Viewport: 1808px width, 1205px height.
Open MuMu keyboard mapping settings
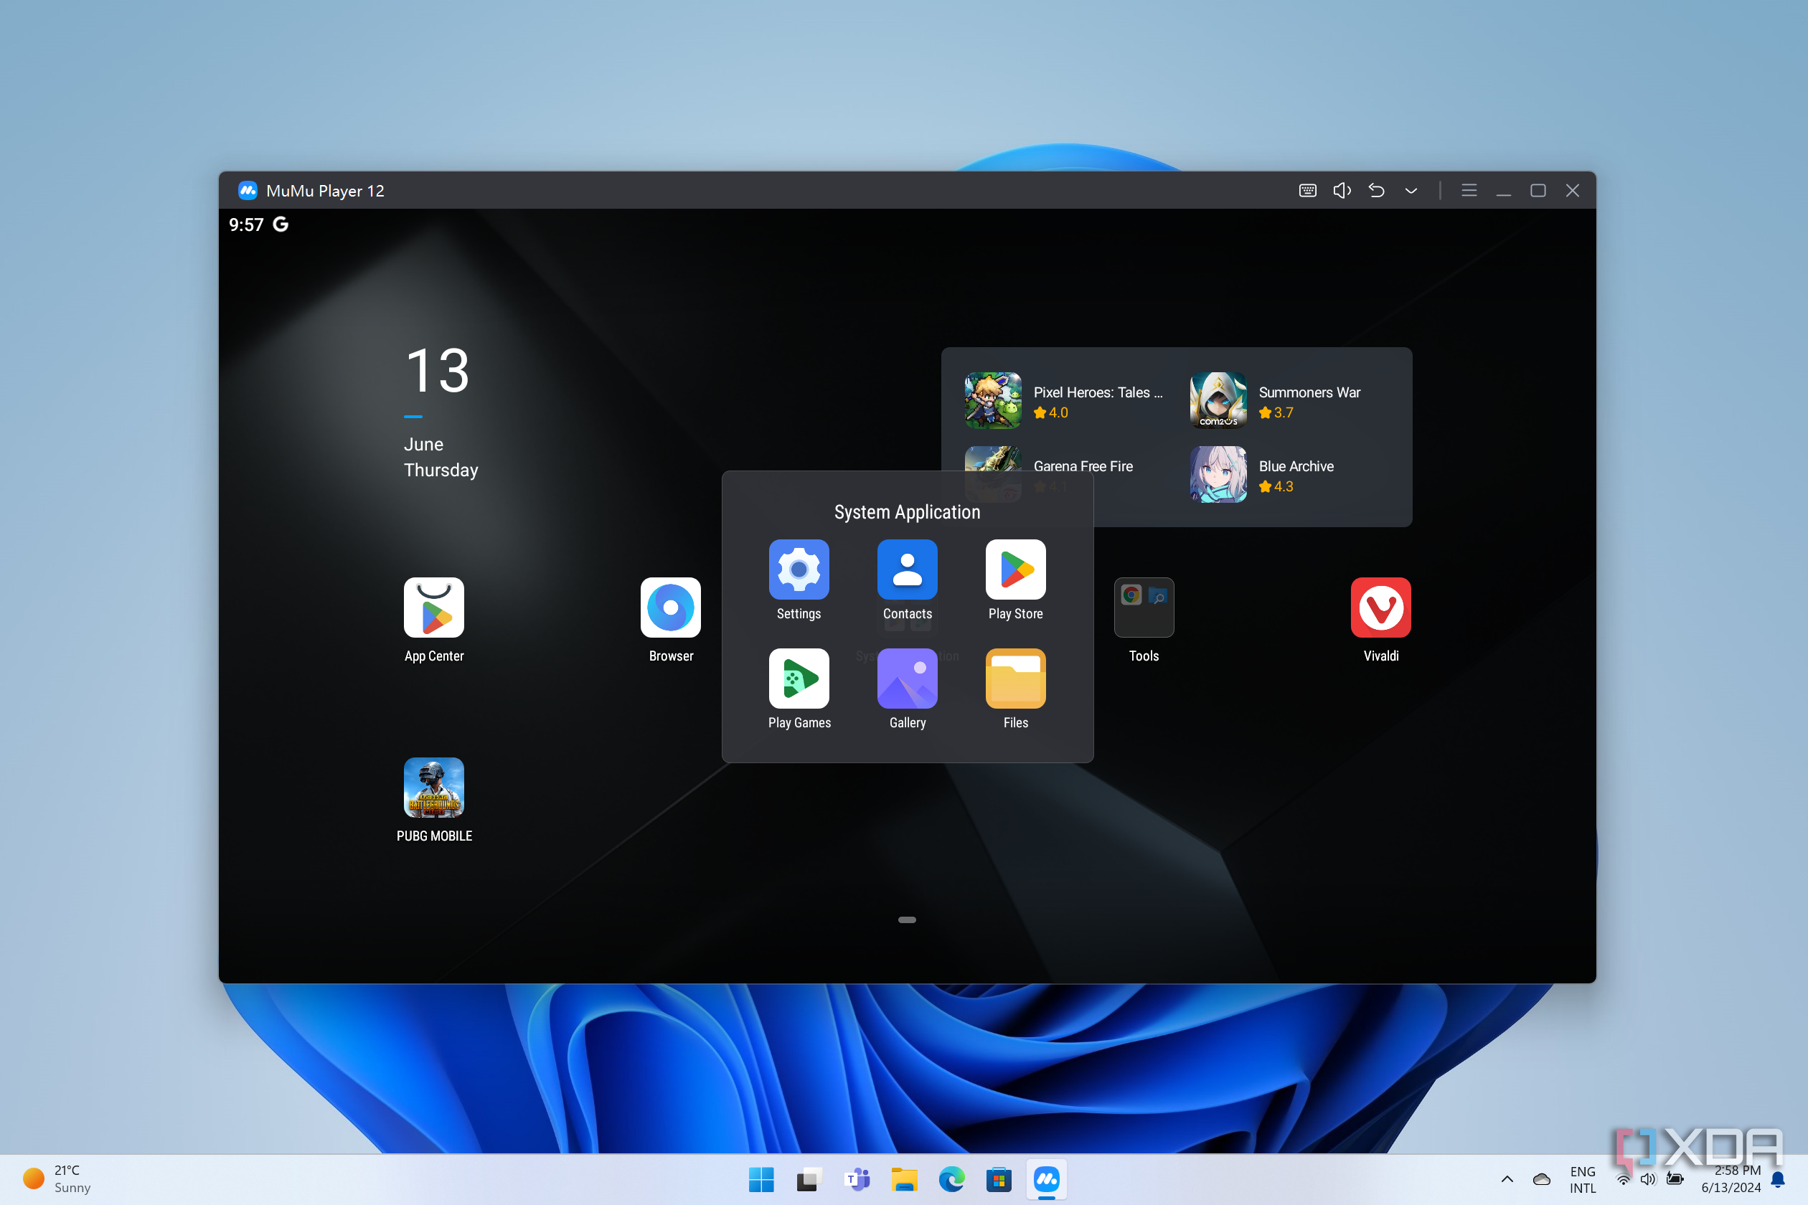[1307, 191]
